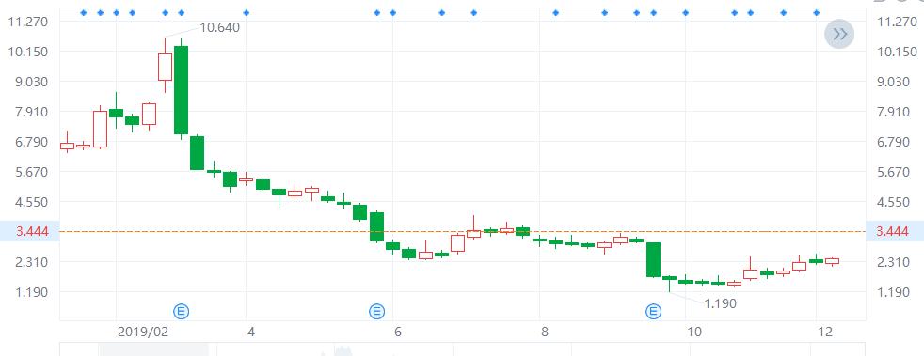Click the 1.190 label on right axis

(893, 292)
